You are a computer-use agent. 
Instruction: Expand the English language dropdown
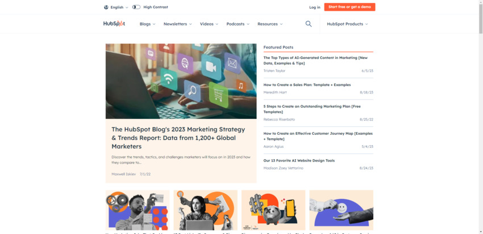(119, 7)
